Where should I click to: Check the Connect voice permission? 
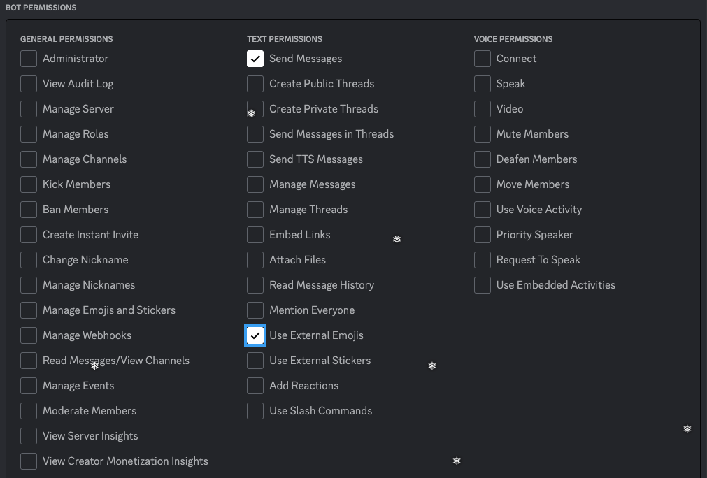pyautogui.click(x=482, y=59)
